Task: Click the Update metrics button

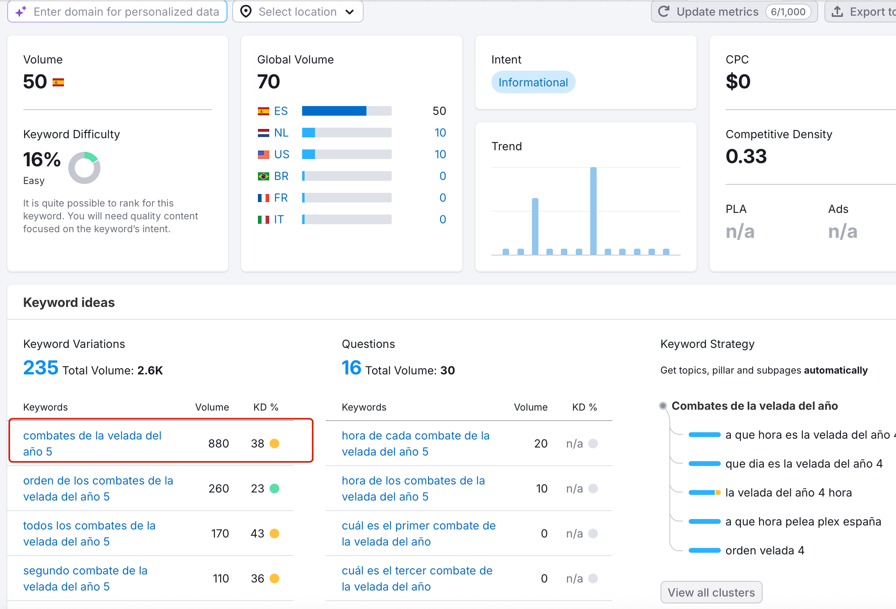Action: click(x=717, y=12)
